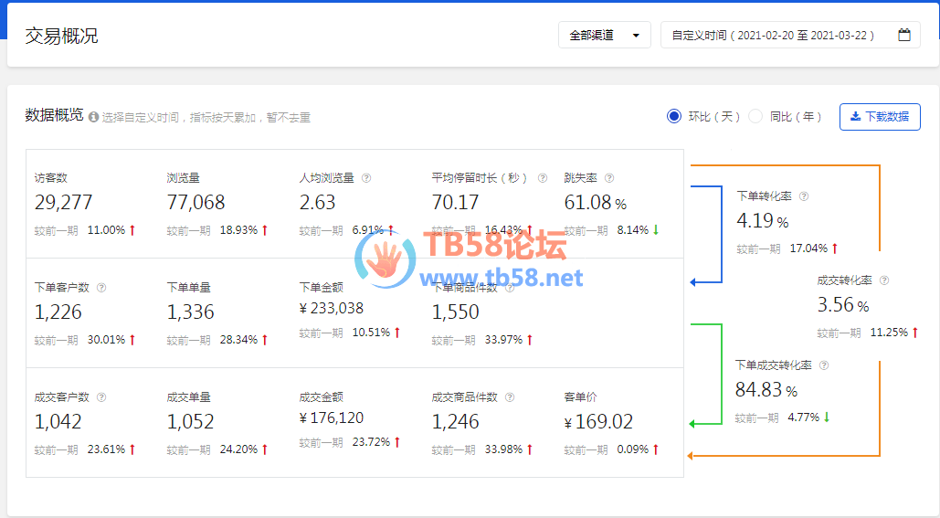The width and height of the screenshot is (940, 518).
Task: Click help icon next to 成交商品件数
Action: point(510,397)
